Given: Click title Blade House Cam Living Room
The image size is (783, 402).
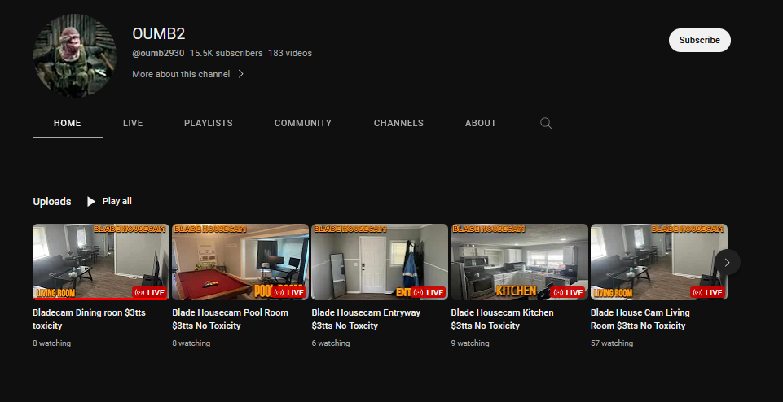Looking at the screenshot, I should (640, 319).
